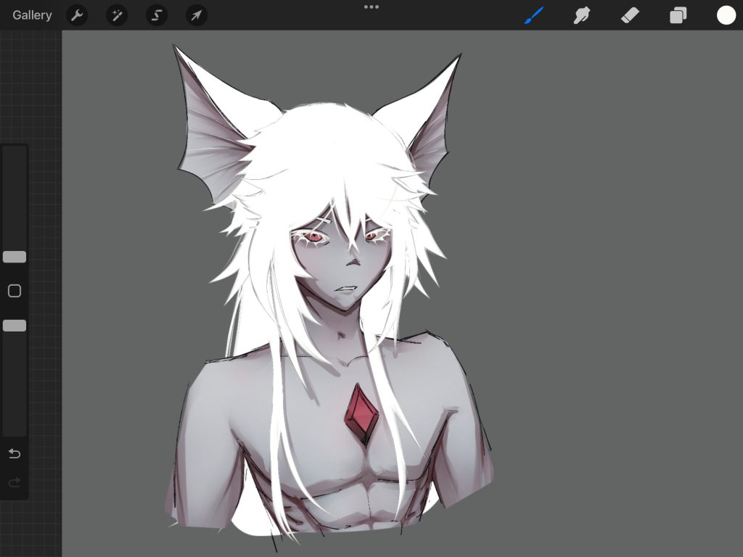Screen dimensions: 743x557
Task: Open the Layers panel
Action: (x=678, y=15)
